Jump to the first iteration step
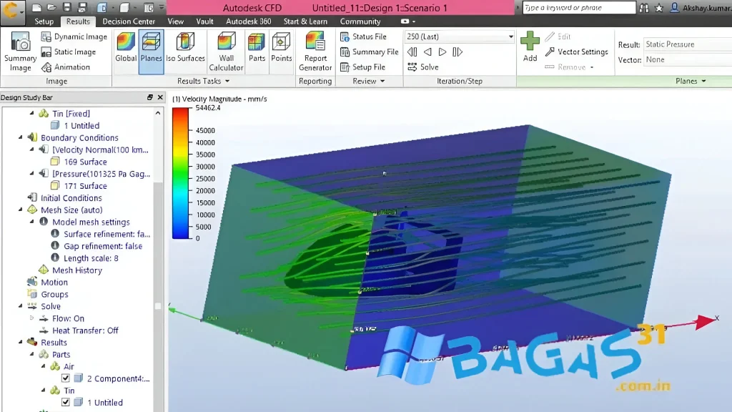The height and width of the screenshot is (412, 732). click(x=412, y=51)
